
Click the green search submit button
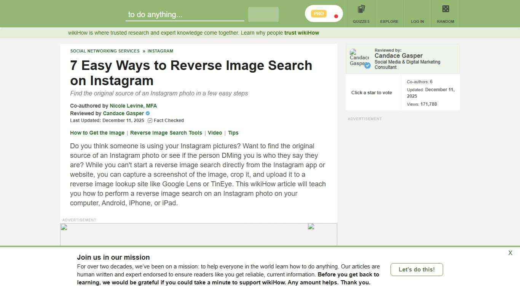[x=263, y=14]
